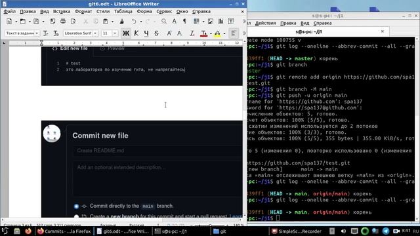Click the Insert Table icon
420x236 pixels.
click(196, 22)
